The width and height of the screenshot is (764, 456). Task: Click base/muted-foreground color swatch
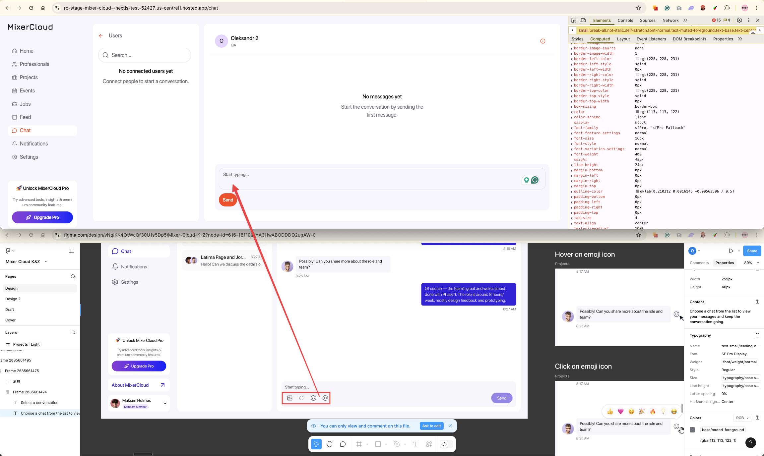tap(692, 430)
